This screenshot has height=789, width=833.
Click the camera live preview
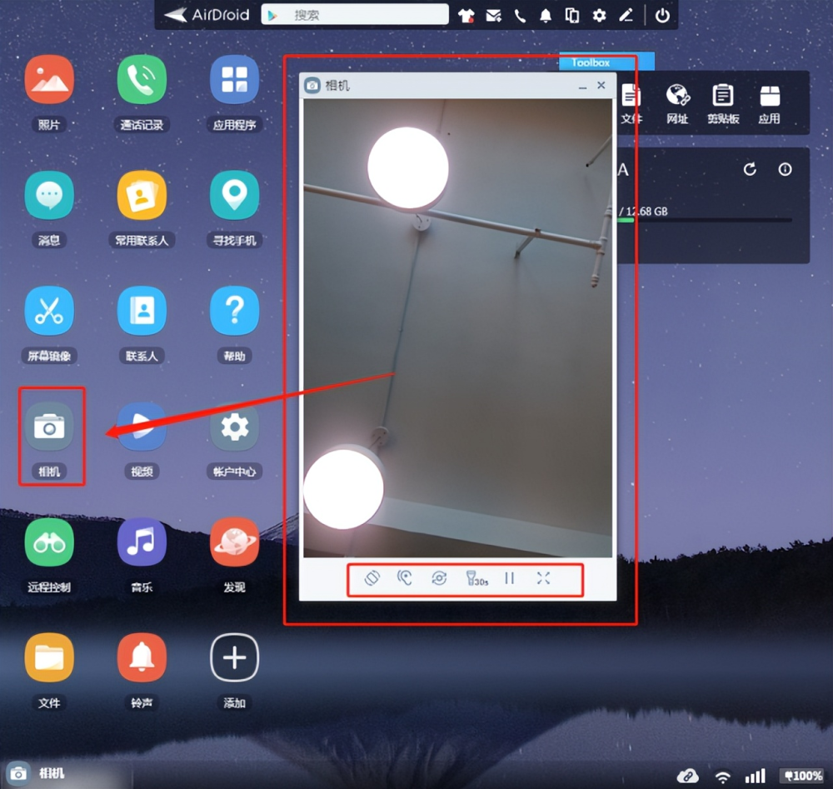click(457, 327)
